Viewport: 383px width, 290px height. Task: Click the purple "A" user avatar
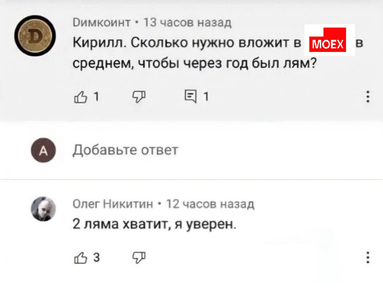click(x=43, y=150)
